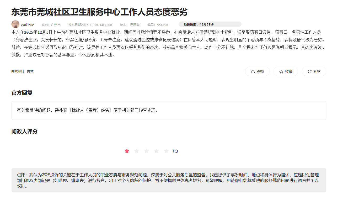Click the publish date 2025-12-04 14:33:06
Screen dimensions: 348x200
point(96,25)
